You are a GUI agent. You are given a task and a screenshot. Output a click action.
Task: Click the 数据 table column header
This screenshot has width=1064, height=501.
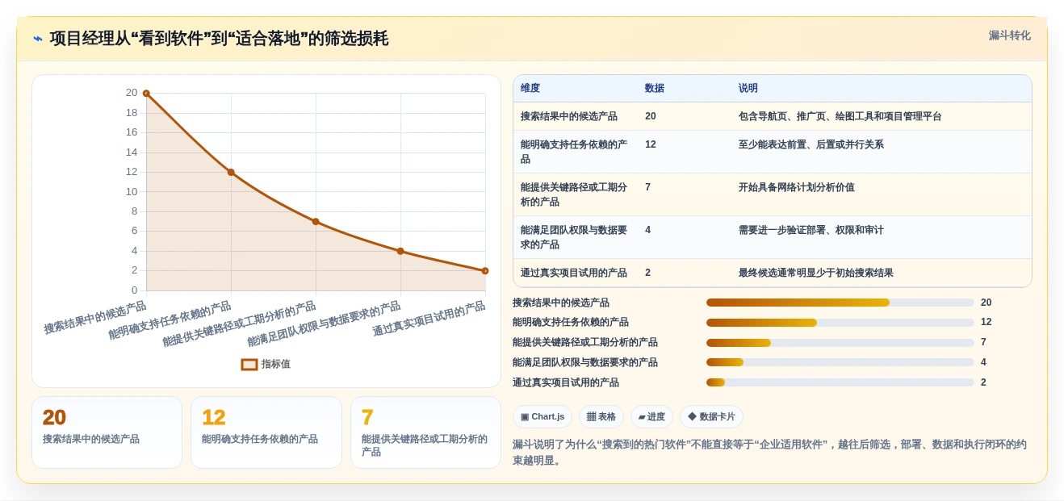[x=655, y=88]
